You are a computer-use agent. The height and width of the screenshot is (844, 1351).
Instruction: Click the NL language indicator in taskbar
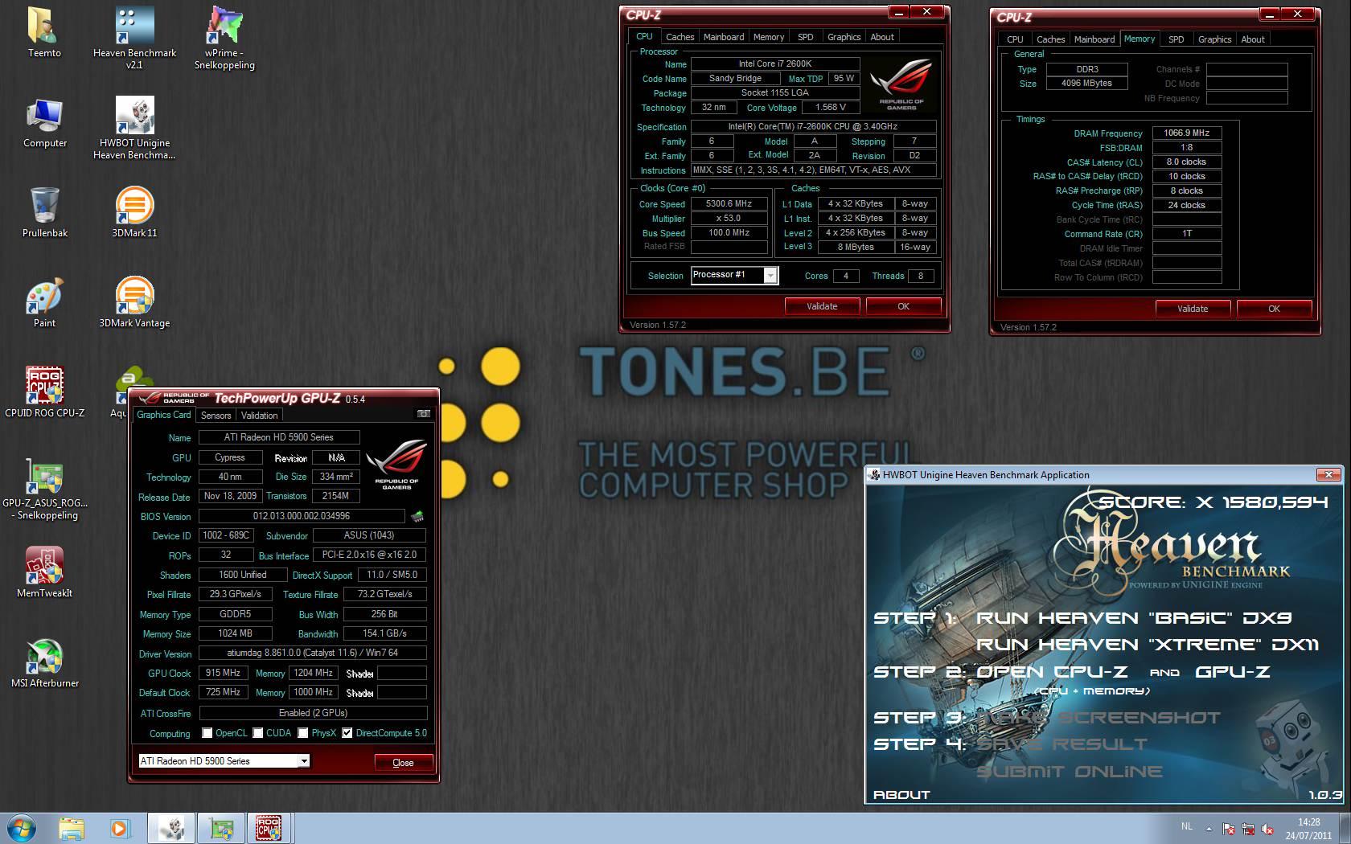[1187, 826]
